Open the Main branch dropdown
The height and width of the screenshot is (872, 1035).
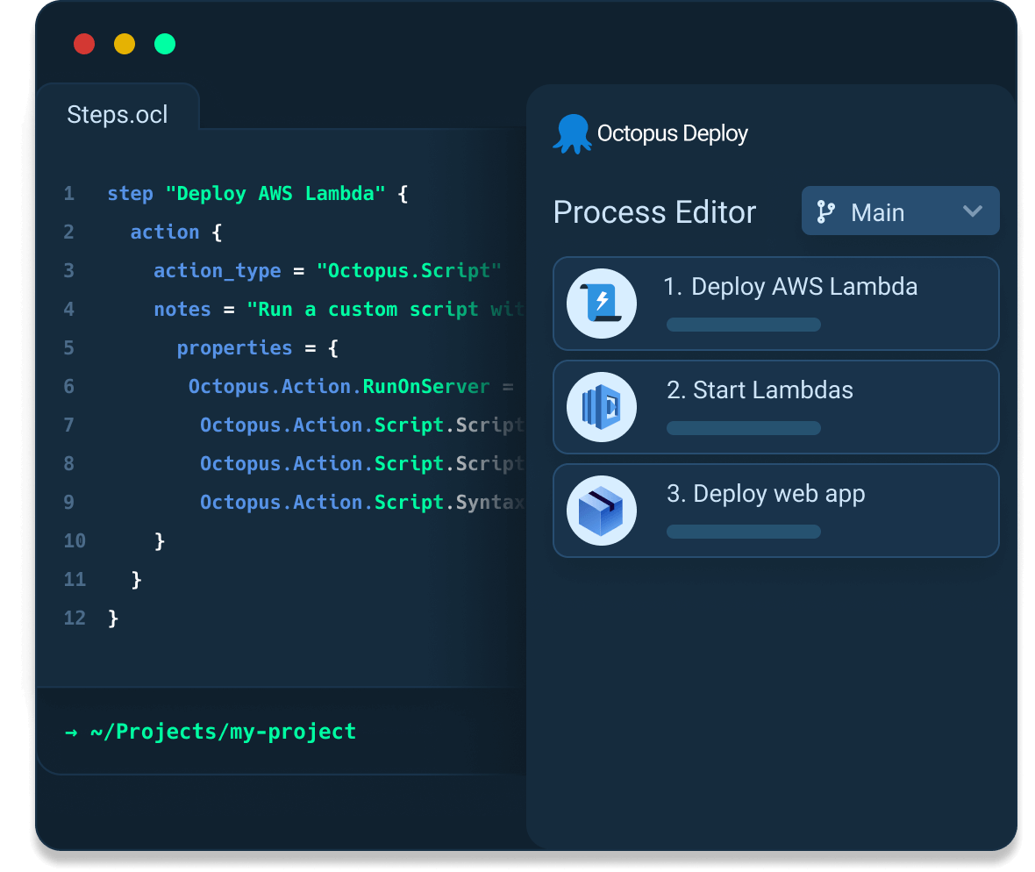point(900,211)
